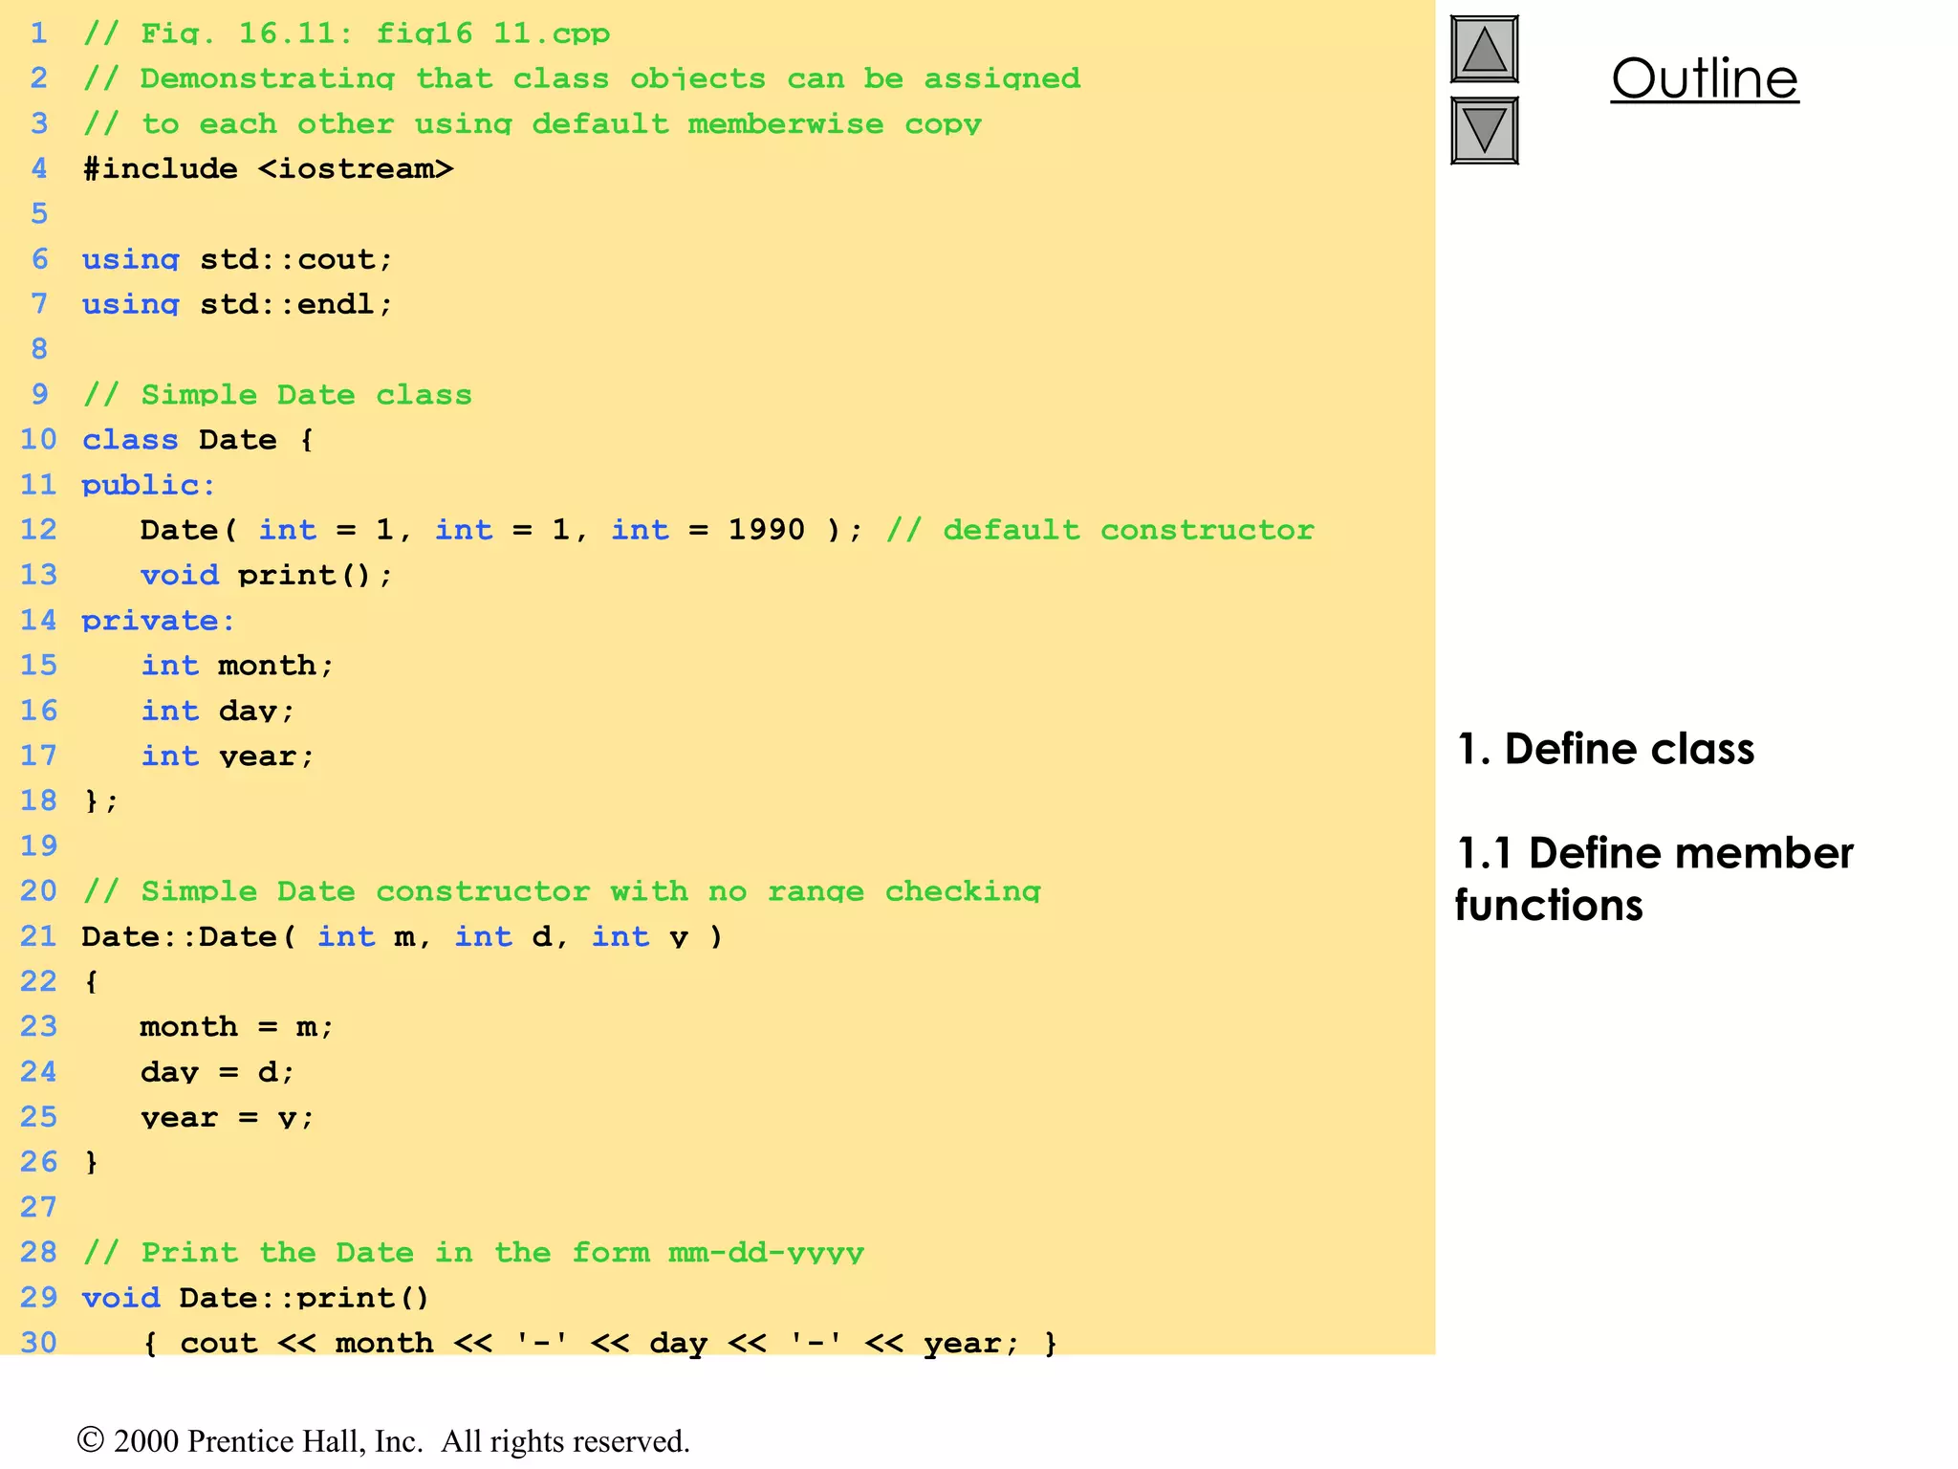The width and height of the screenshot is (1958, 1469).
Task: Click the 'day = d;' assignment
Action: pos(217,1072)
